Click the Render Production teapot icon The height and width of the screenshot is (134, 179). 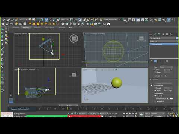tap(164, 20)
